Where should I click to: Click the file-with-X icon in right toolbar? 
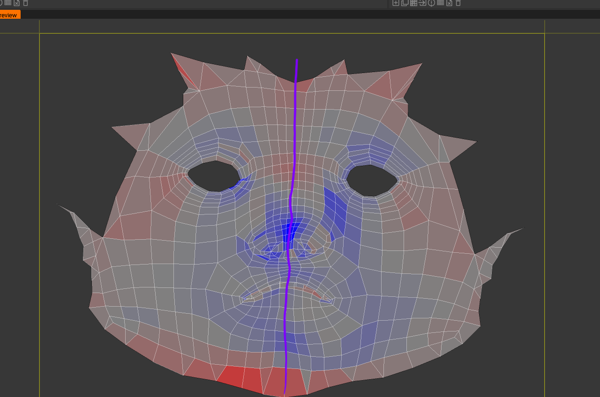tap(449, 3)
